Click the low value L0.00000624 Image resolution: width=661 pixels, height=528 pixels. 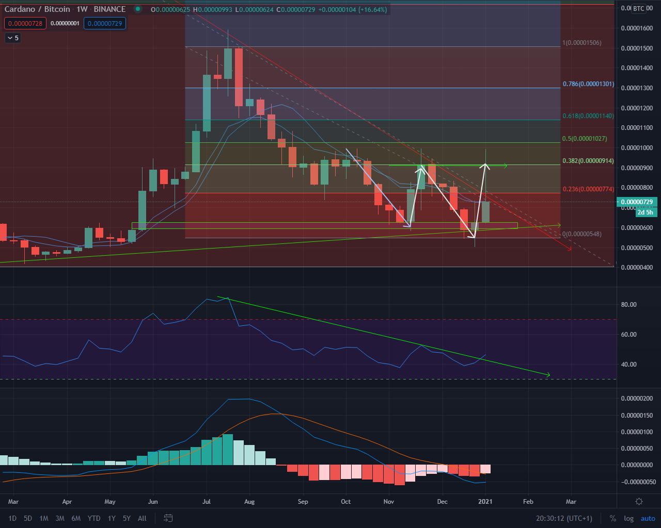256,10
